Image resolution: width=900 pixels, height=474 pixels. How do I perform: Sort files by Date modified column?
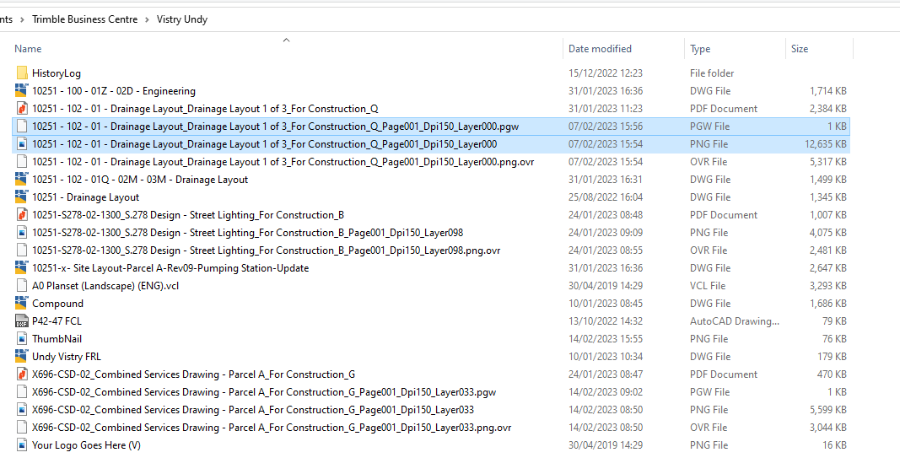pos(600,49)
